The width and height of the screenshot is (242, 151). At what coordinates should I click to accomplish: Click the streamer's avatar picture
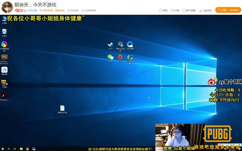pos(7,7)
